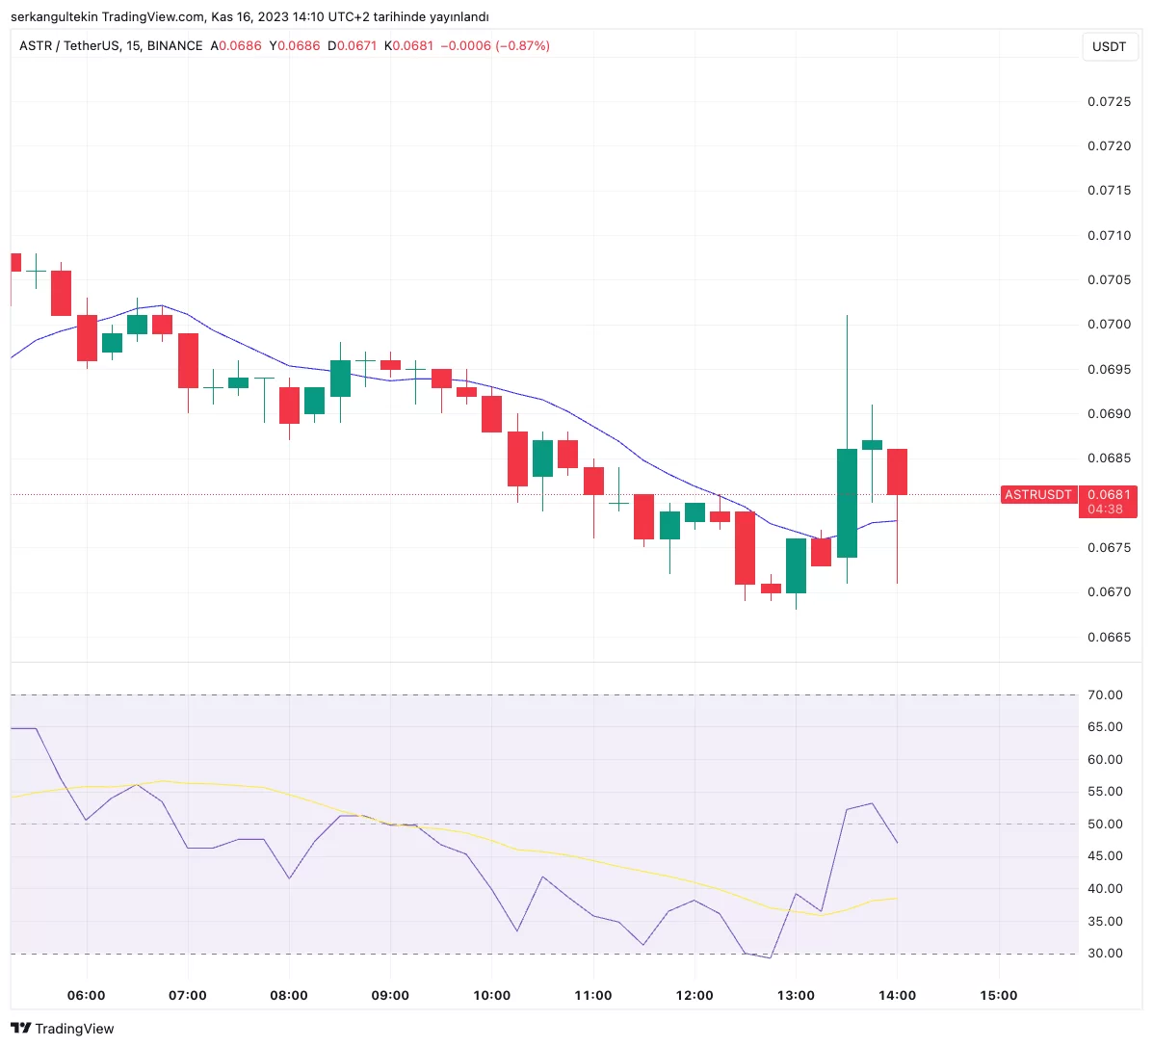Select the 06:00 time axis marker
The image size is (1153, 1047).
point(87,995)
